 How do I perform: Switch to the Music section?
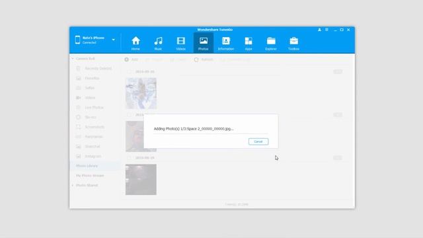[x=158, y=43]
